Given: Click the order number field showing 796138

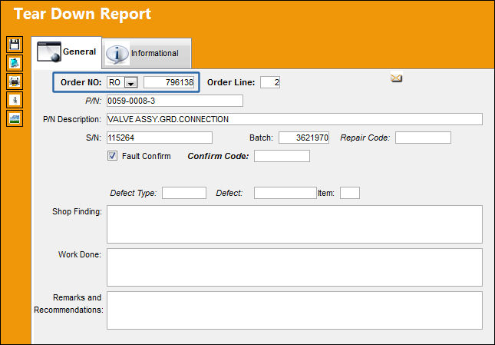Looking at the screenshot, I should 169,82.
